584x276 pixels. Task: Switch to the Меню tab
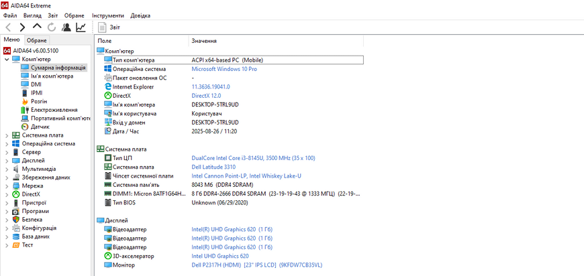click(12, 40)
